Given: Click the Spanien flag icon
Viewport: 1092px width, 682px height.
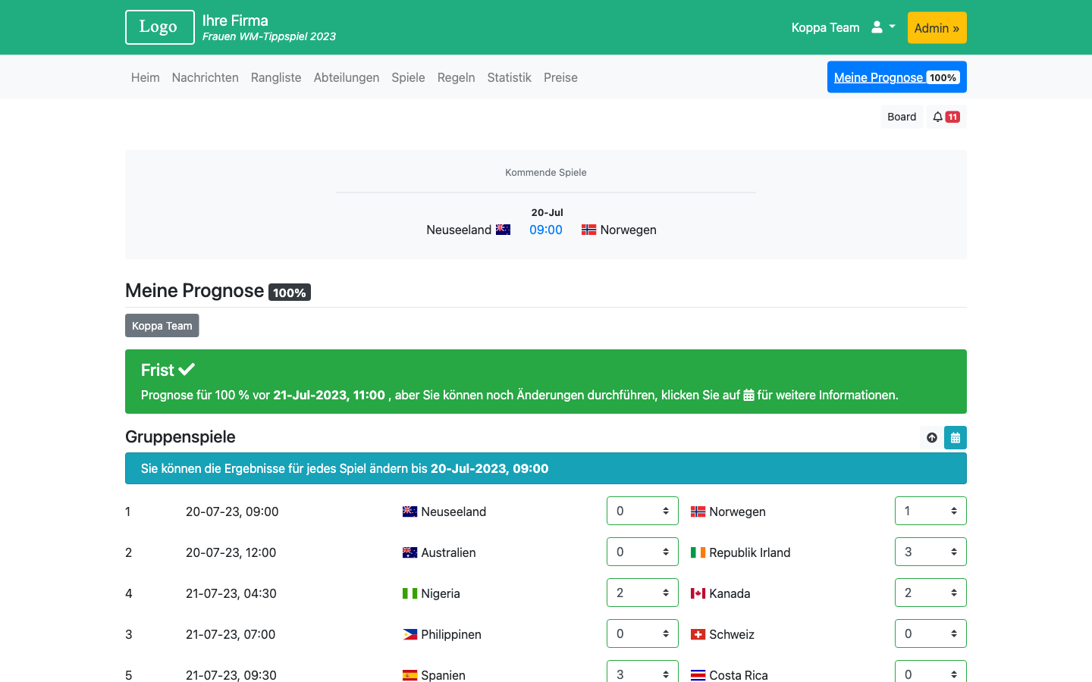Looking at the screenshot, I should coord(409,675).
